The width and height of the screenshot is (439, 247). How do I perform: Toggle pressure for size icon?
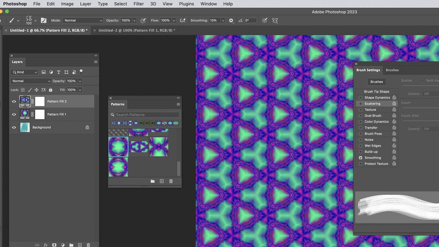click(265, 21)
